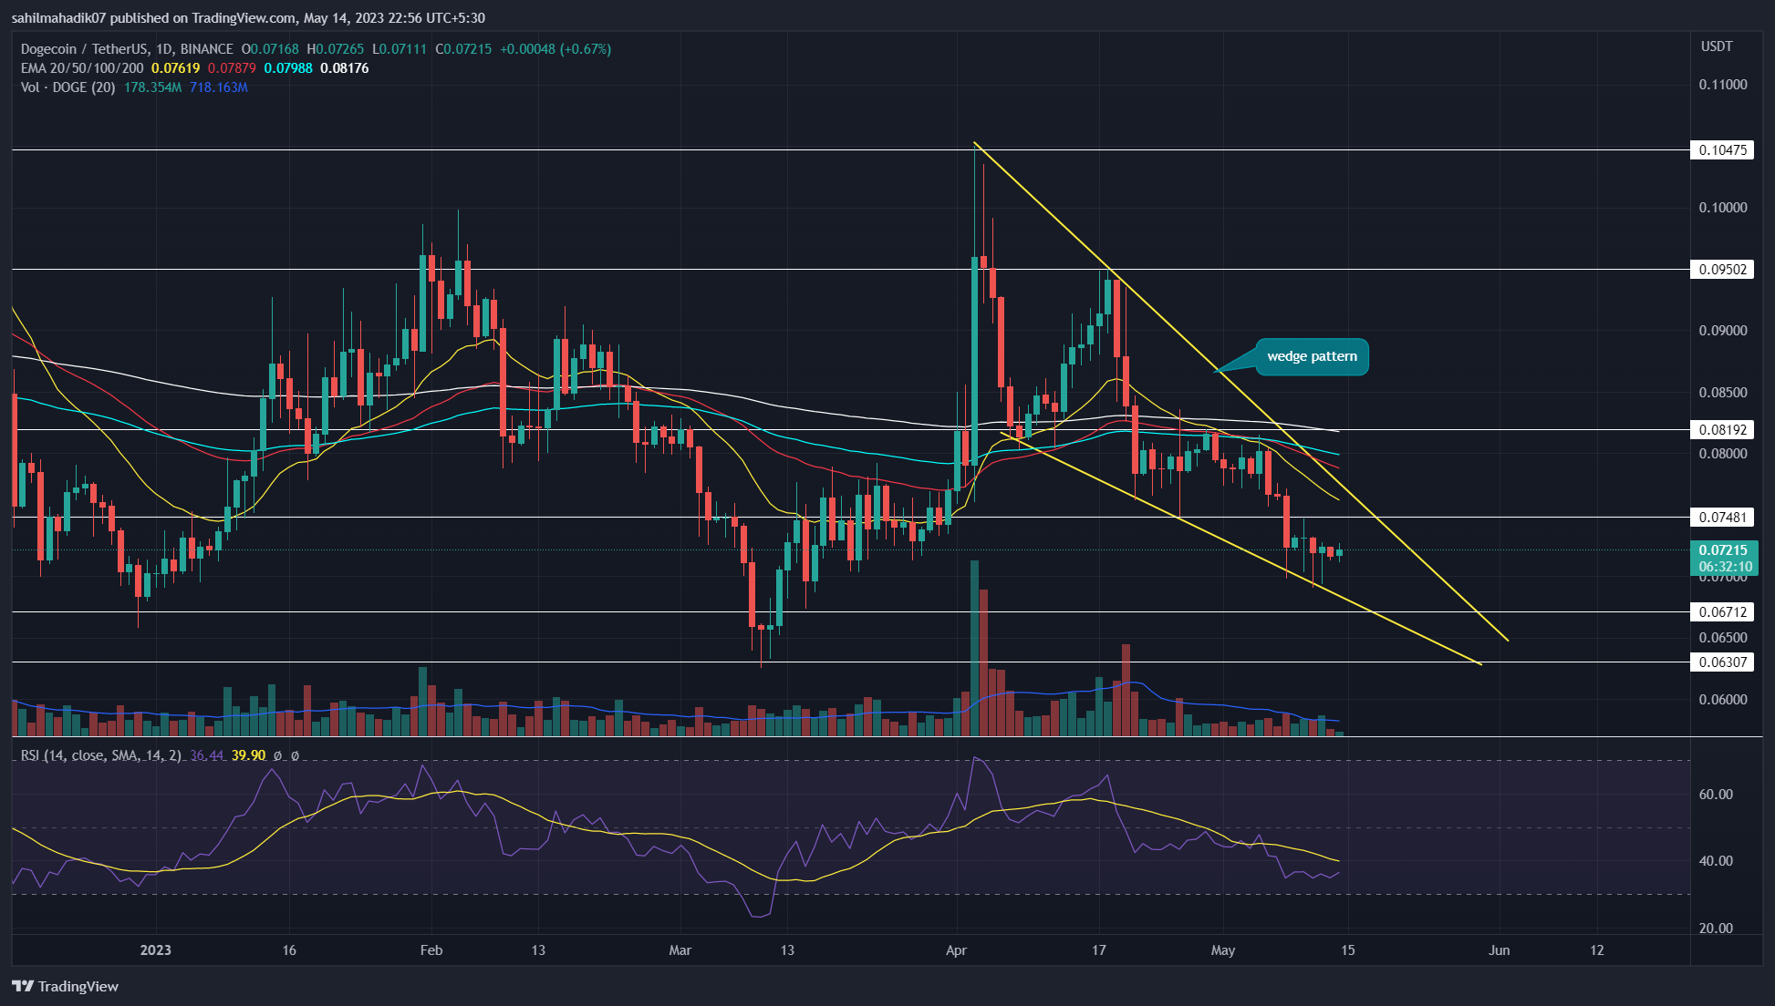
Task: Click the EMA 50 value 0.07879
Action: (x=232, y=68)
